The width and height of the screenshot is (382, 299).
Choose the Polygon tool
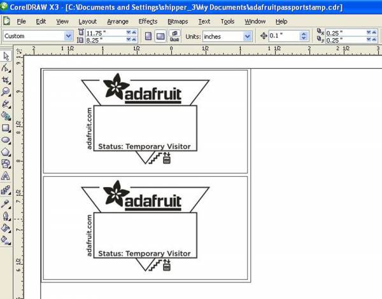6,152
